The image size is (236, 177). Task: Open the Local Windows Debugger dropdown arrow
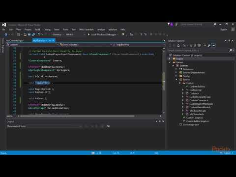pyautogui.click(x=118, y=34)
